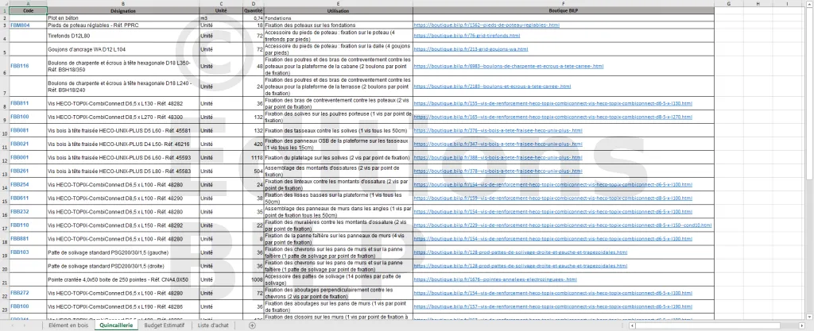Select the Désignation header cell
Viewport: 814px width, 331px height.
pyautogui.click(x=122, y=10)
